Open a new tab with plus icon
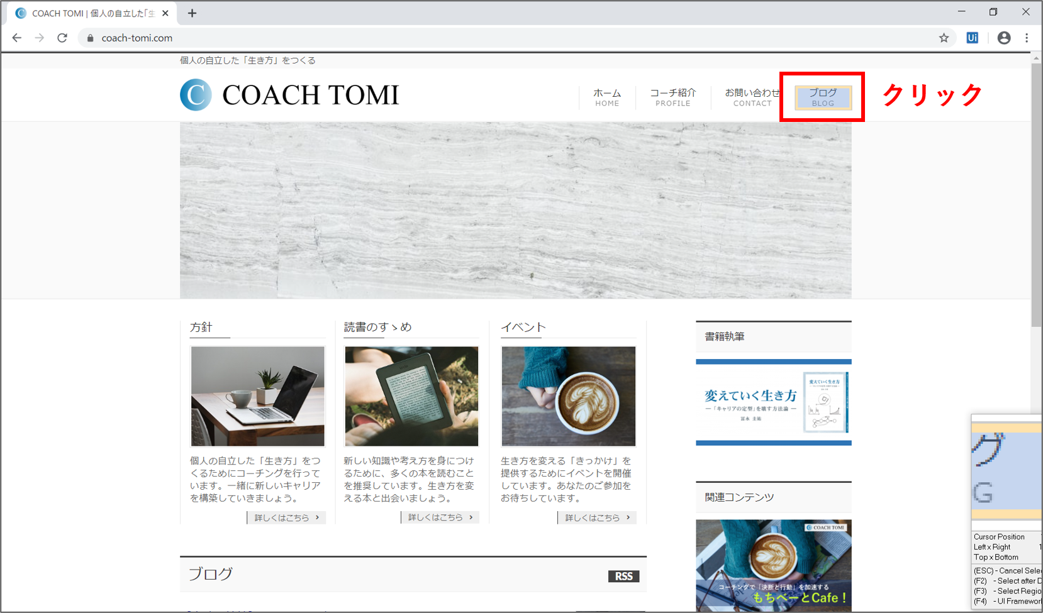 click(x=192, y=13)
